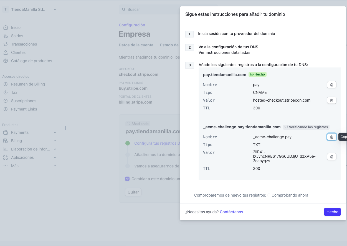Click the pay.tiendamanilla.com record heading
Screen dimensions: 347x246
pos(225,75)
